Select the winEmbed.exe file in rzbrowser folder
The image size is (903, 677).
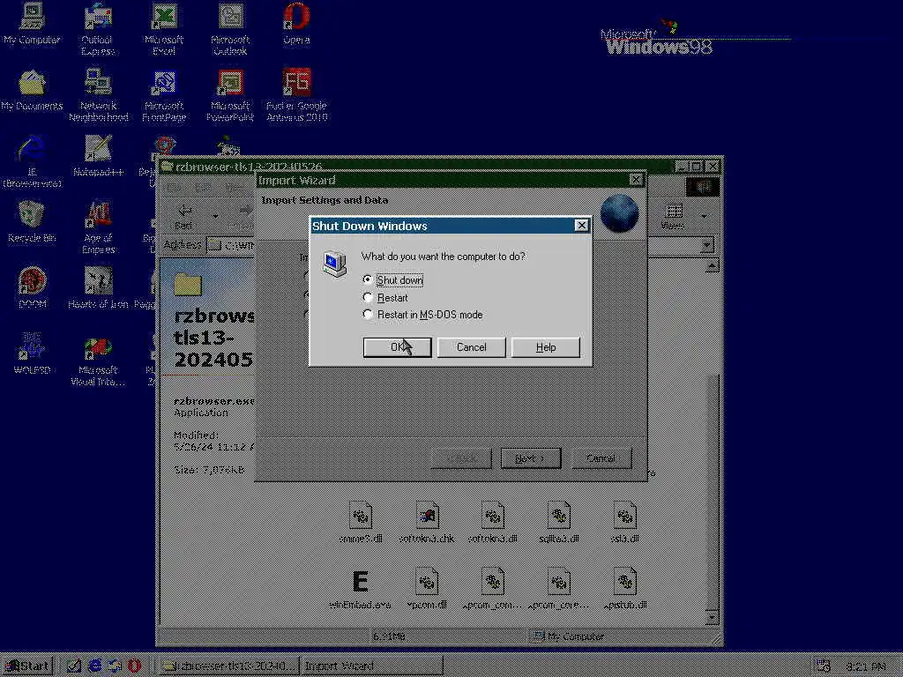click(360, 589)
